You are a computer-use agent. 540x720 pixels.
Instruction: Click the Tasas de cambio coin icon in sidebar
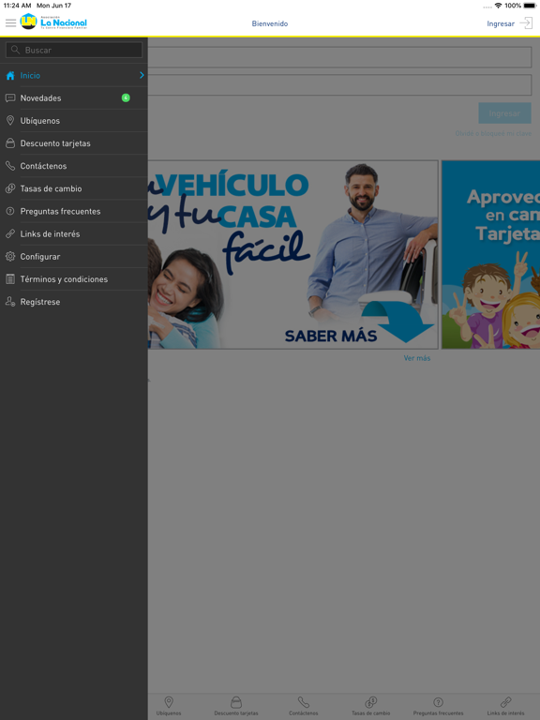point(10,188)
